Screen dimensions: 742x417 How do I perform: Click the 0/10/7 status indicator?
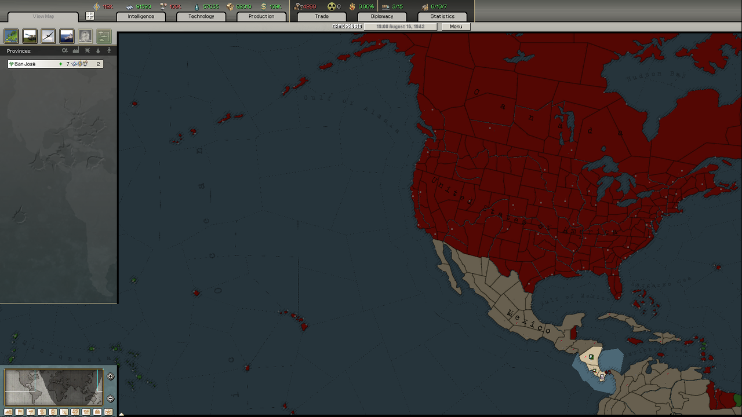(434, 6)
